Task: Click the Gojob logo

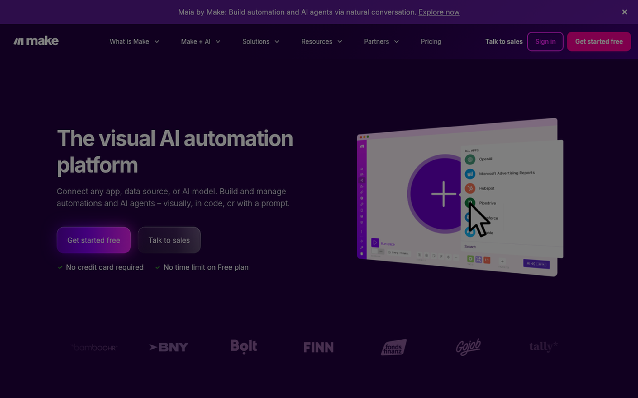Action: tap(468, 347)
